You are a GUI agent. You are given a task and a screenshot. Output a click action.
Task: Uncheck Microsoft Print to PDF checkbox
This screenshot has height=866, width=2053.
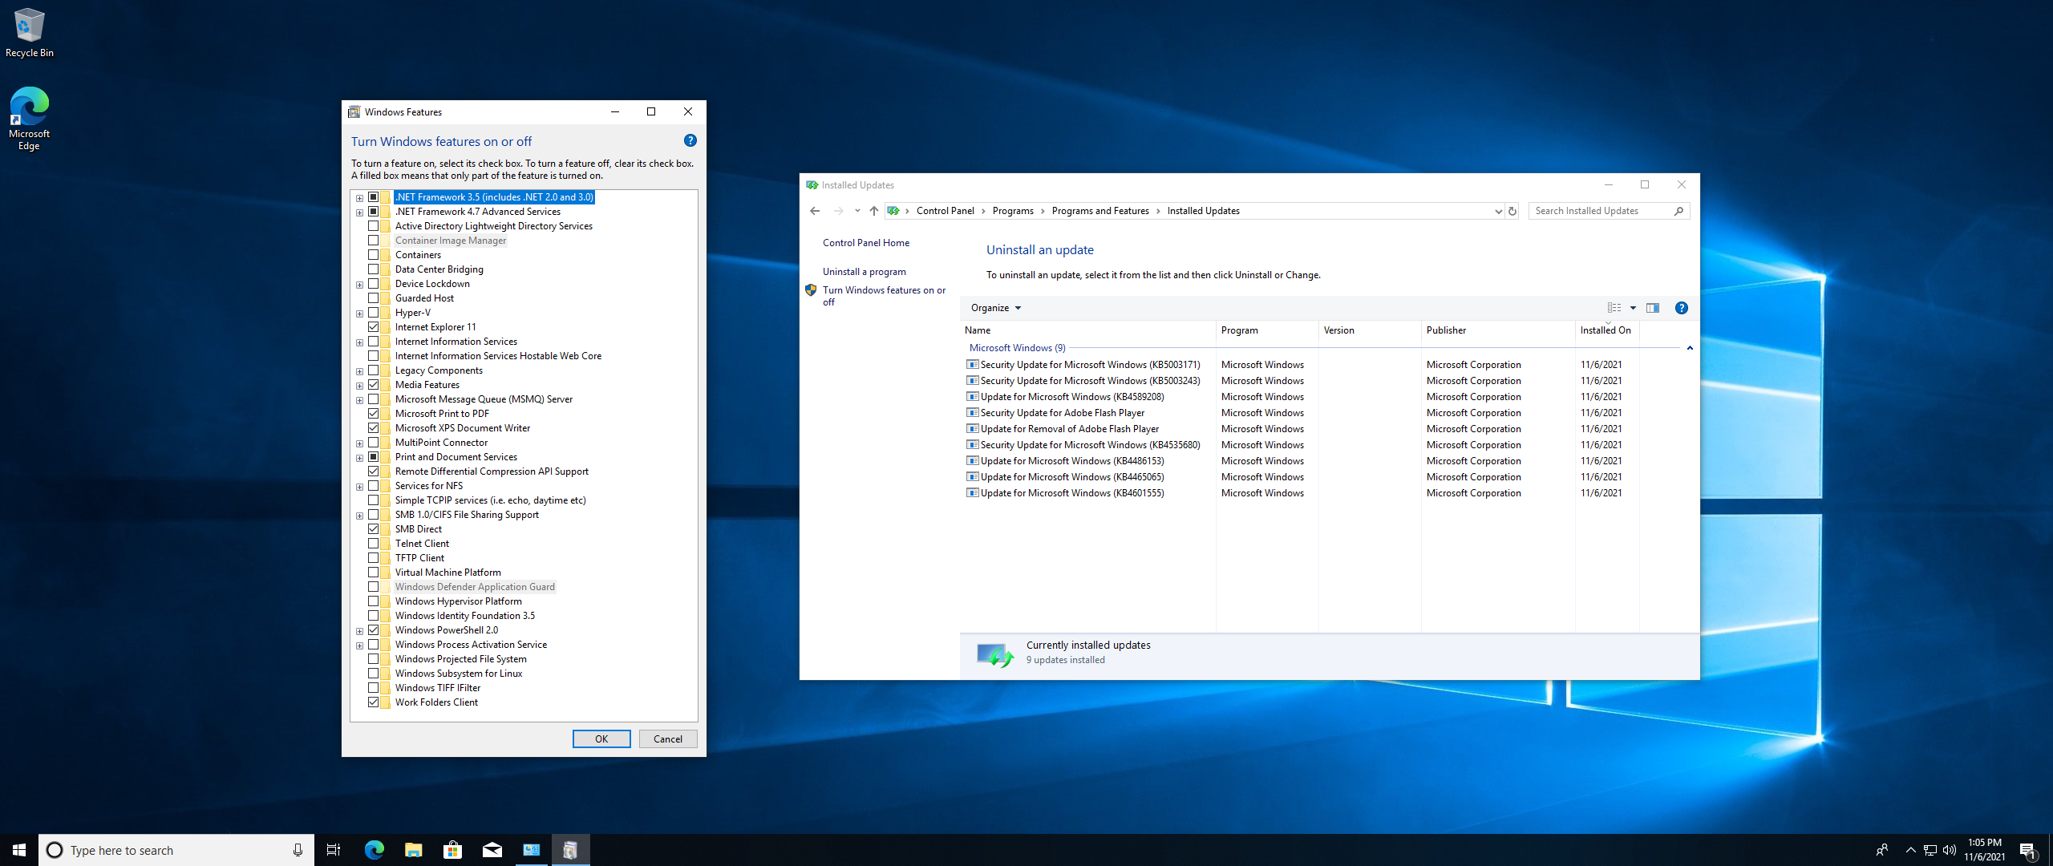[x=374, y=414]
